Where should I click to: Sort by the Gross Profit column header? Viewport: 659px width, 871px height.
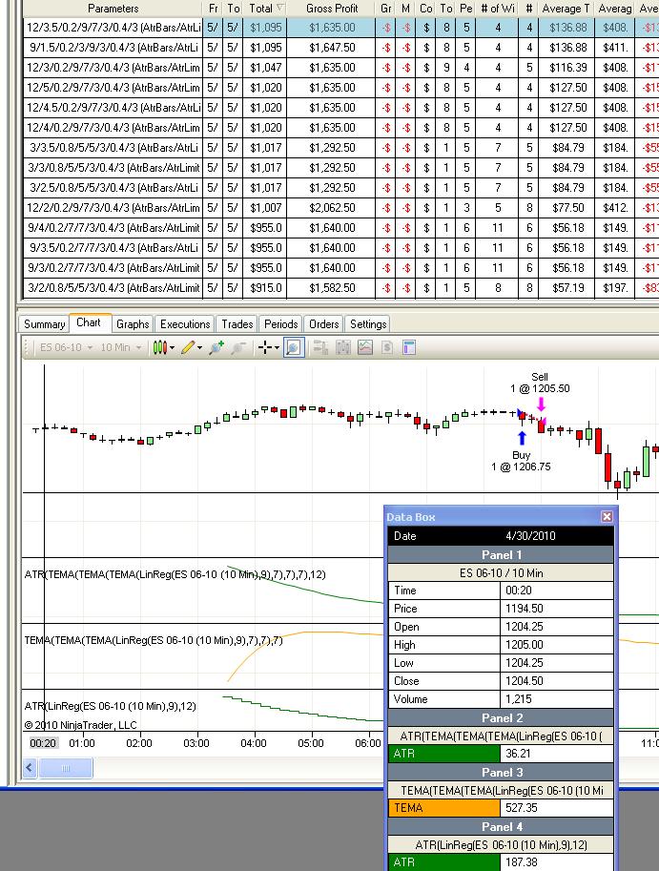(332, 9)
